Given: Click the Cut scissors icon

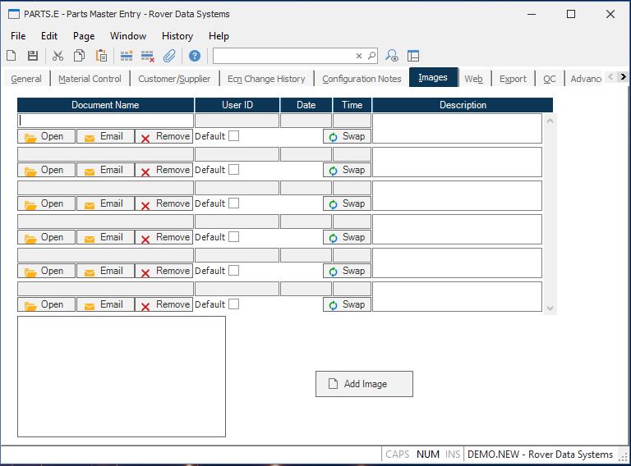Looking at the screenshot, I should coord(58,56).
